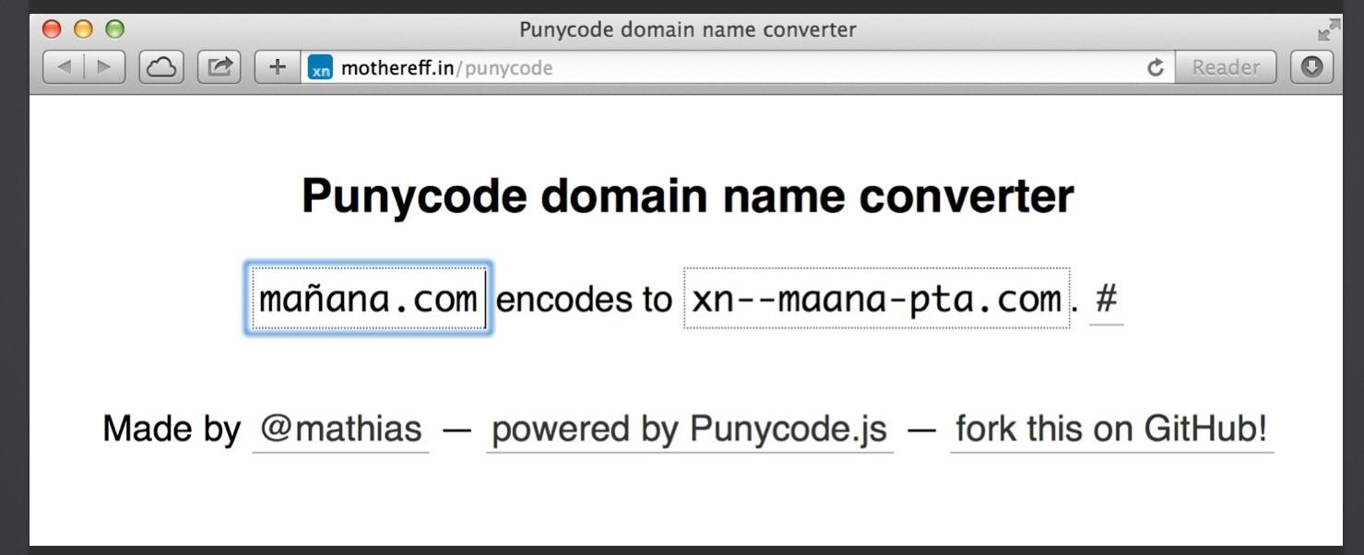Show downloads with the down arrow icon

(x=1311, y=67)
